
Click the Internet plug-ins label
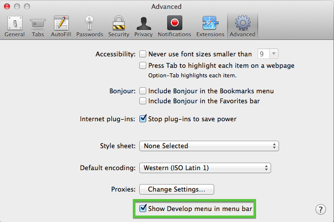107,119
